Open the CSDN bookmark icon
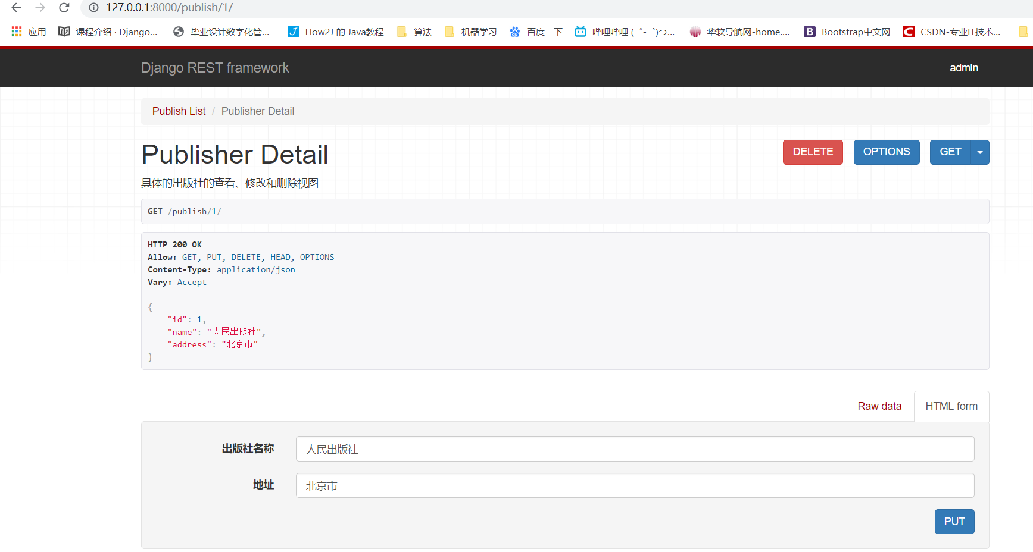Viewport: 1033px width, 552px height. point(909,32)
